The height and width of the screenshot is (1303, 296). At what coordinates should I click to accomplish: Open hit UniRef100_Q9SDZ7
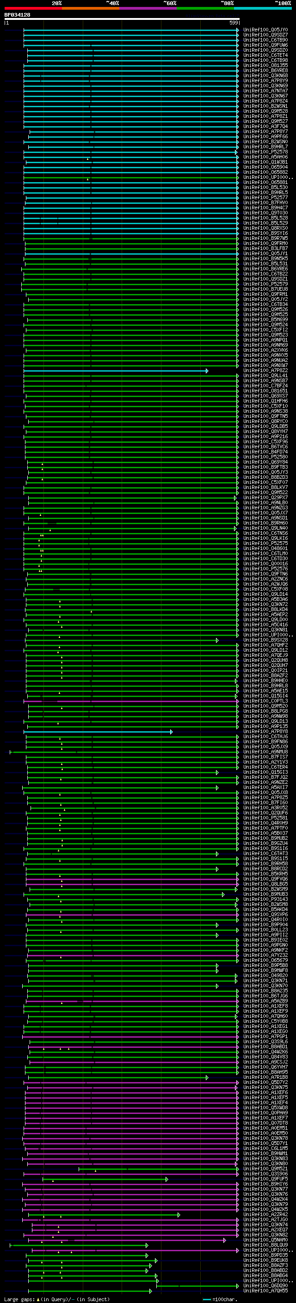click(265, 35)
